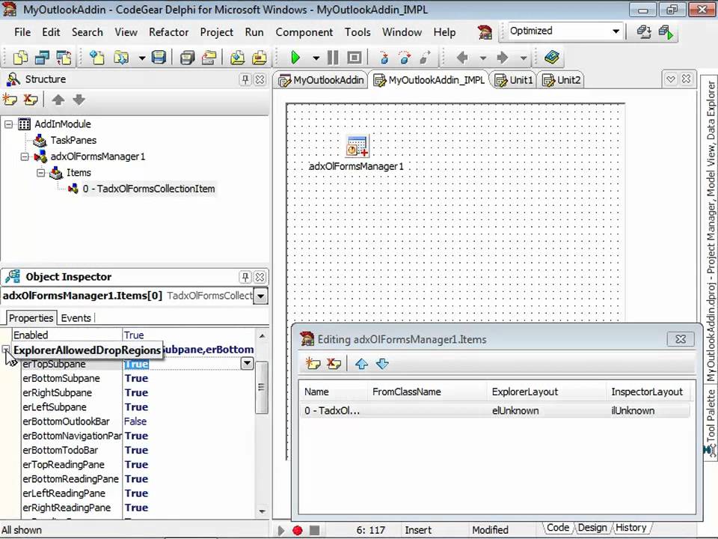Open the Component menu
This screenshot has height=539, width=718.
(x=304, y=32)
